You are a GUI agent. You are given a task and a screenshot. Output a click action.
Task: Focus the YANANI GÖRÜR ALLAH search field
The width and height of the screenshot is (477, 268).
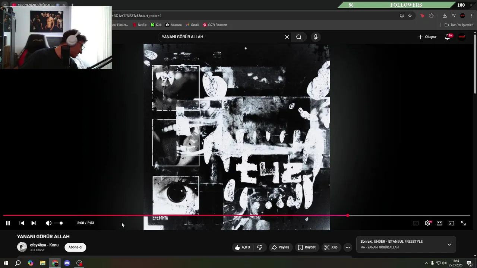coord(222,37)
